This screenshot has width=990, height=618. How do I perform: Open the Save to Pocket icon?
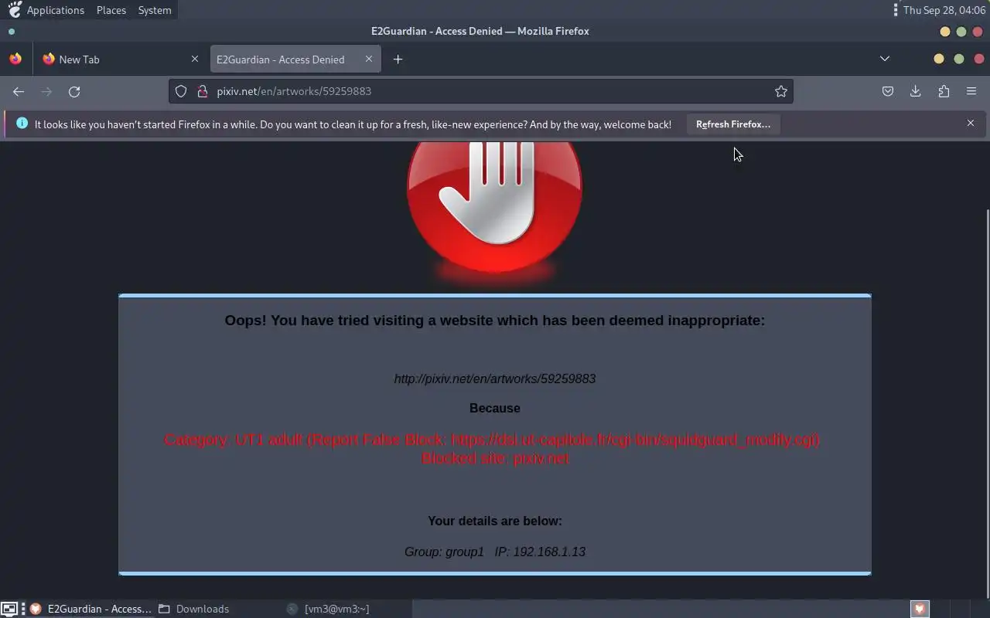[x=888, y=91]
